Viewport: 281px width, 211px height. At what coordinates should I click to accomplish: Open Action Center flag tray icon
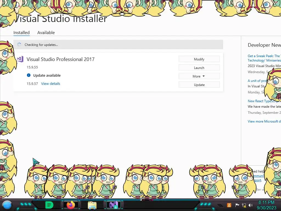coord(237,205)
